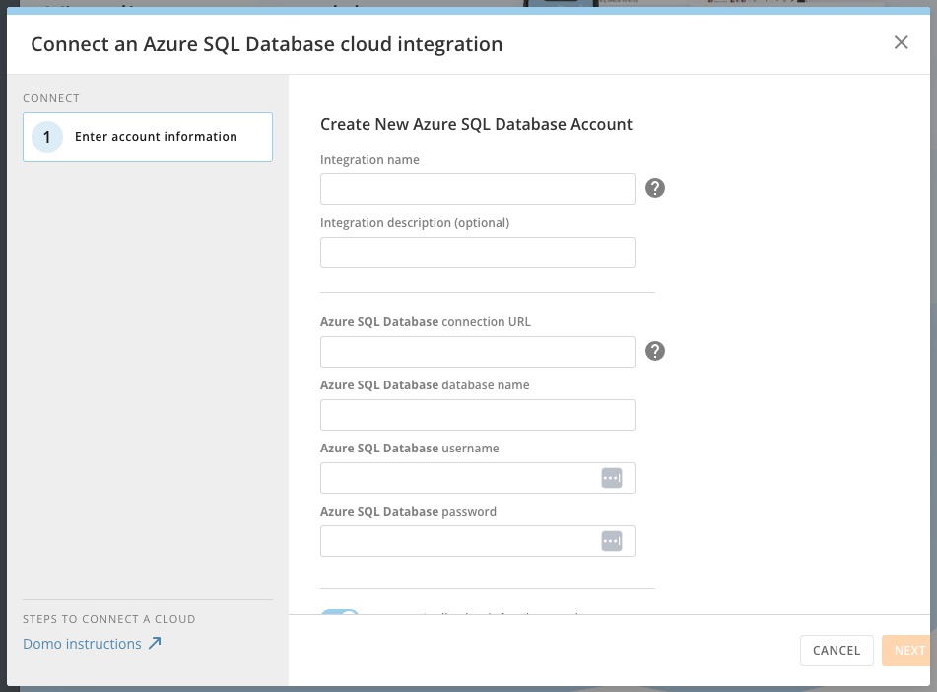The width and height of the screenshot is (937, 692).
Task: Click the masked-text icon in password field
Action: click(x=612, y=540)
